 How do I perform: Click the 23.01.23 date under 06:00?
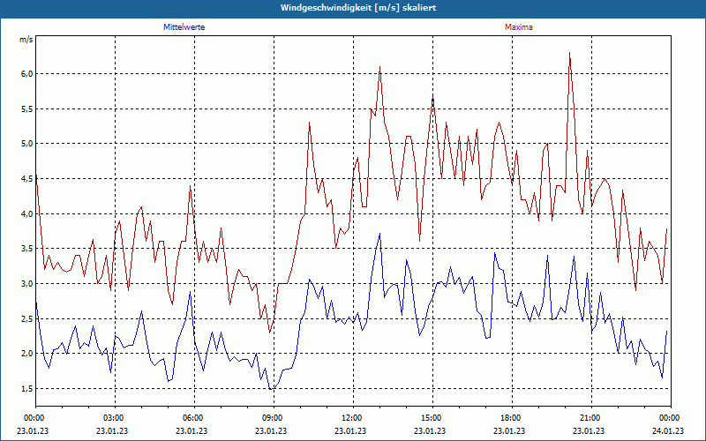[192, 430]
